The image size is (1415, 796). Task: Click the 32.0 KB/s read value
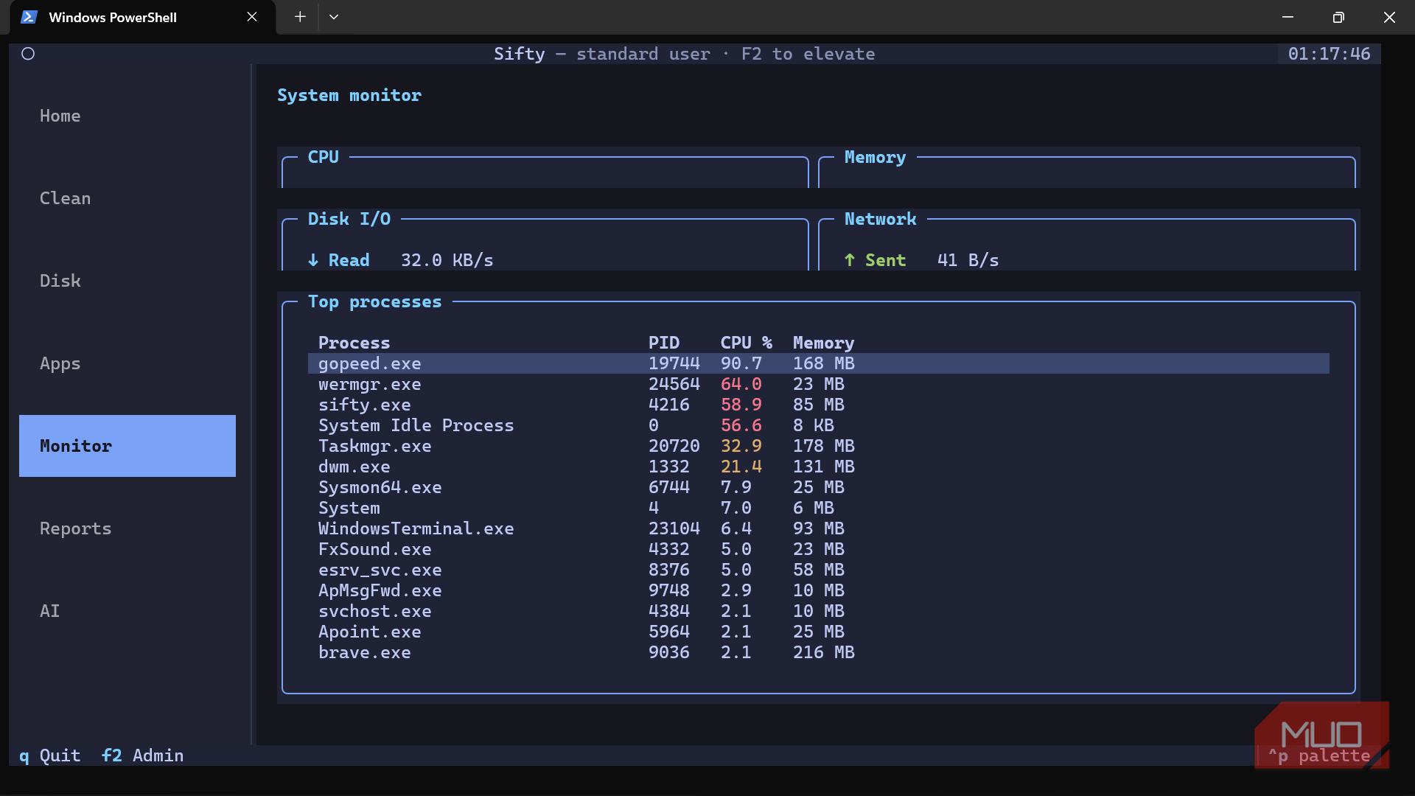(x=447, y=260)
